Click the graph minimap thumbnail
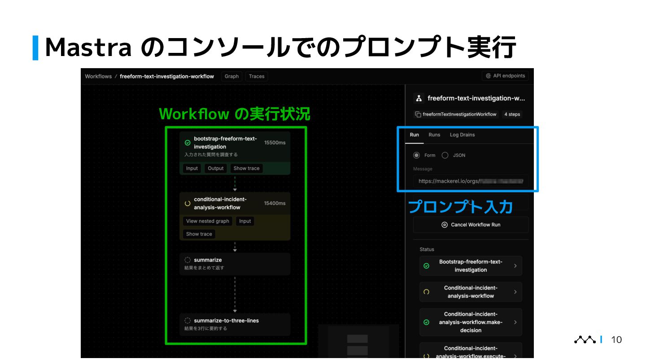646x363 pixels. click(358, 341)
